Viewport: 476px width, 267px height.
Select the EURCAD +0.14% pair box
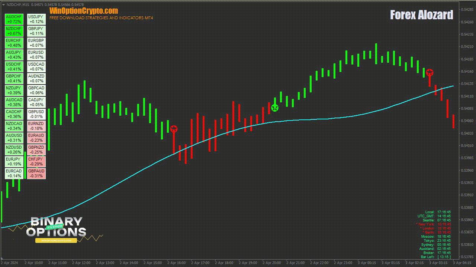(x=14, y=174)
